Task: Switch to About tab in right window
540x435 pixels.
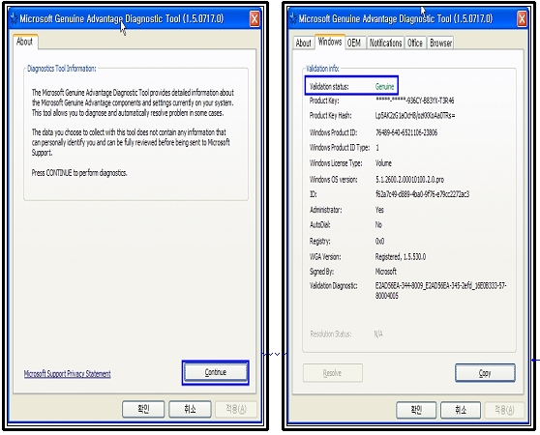Action: [304, 43]
